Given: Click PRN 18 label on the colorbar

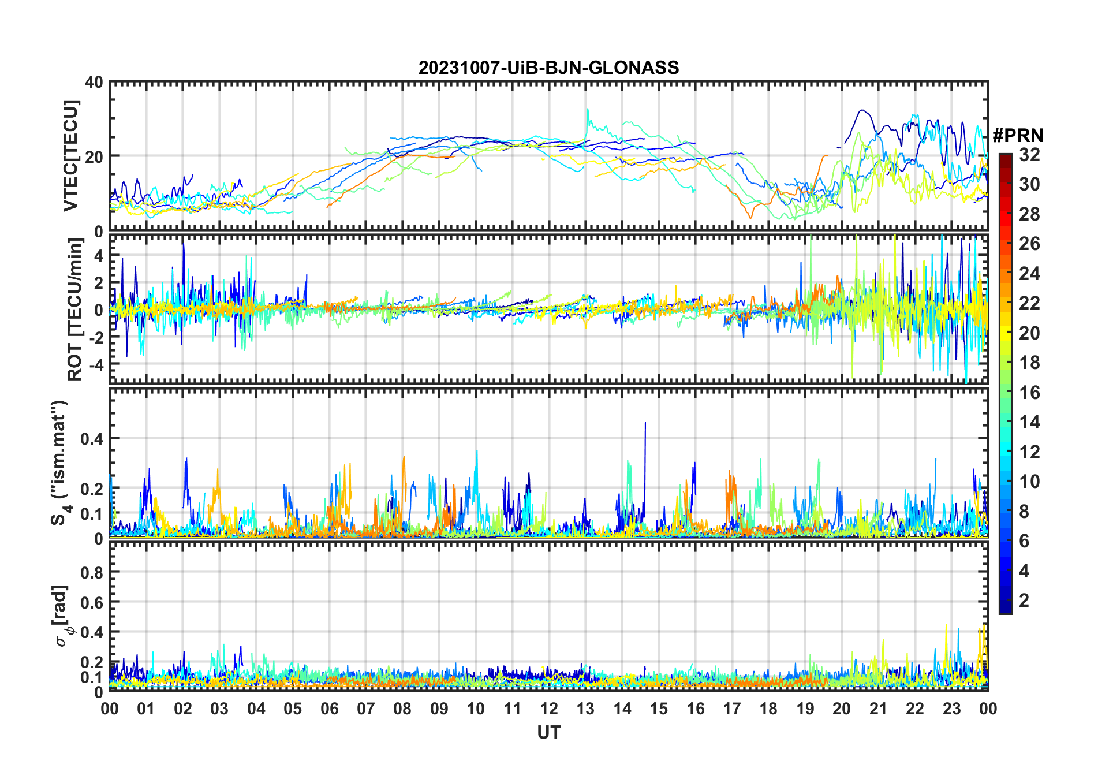Looking at the screenshot, I should point(1029,363).
